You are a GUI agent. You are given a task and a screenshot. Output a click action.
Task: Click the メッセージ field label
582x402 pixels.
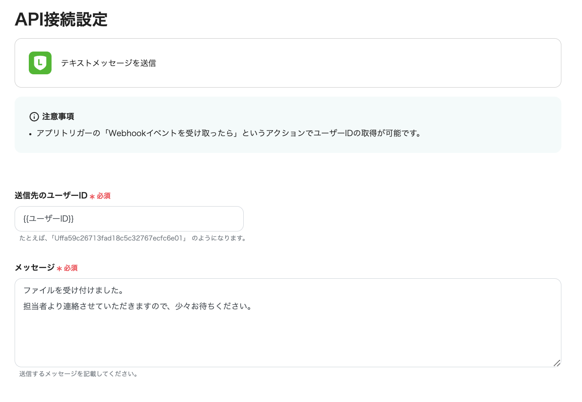pos(35,268)
